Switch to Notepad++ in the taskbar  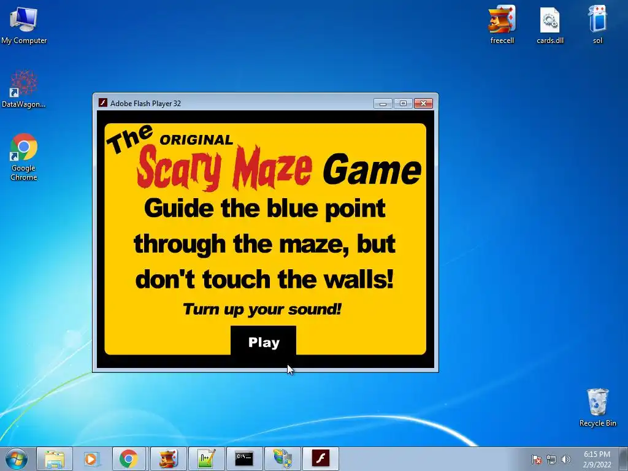pyautogui.click(x=207, y=459)
